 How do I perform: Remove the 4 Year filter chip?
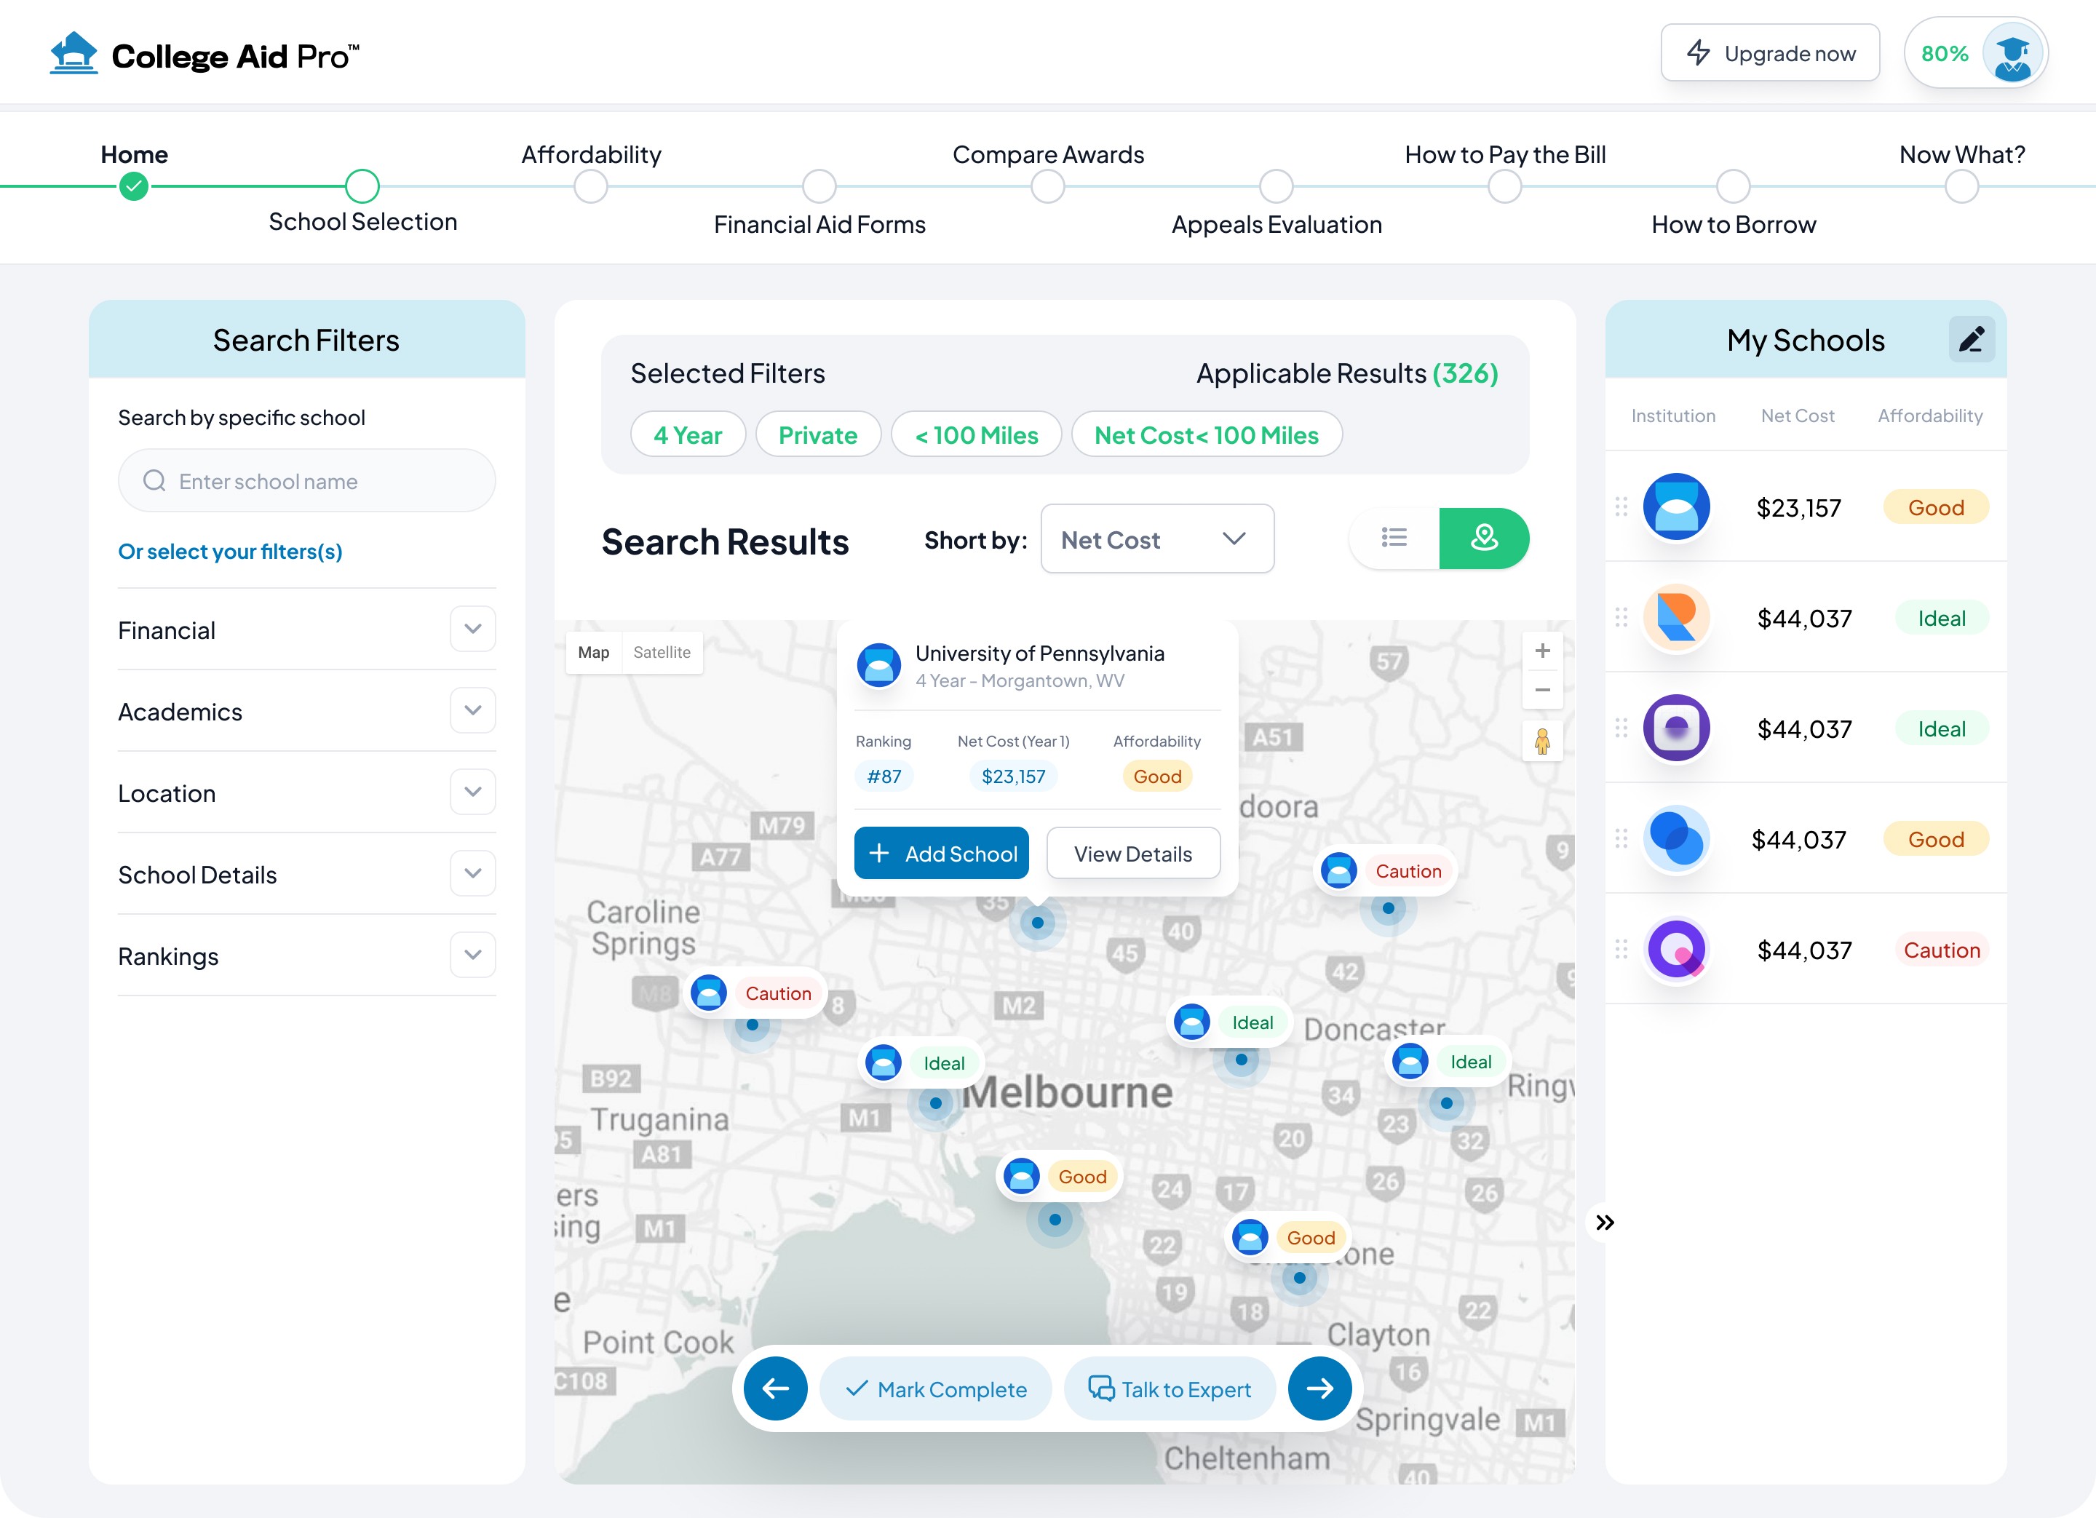tap(688, 434)
